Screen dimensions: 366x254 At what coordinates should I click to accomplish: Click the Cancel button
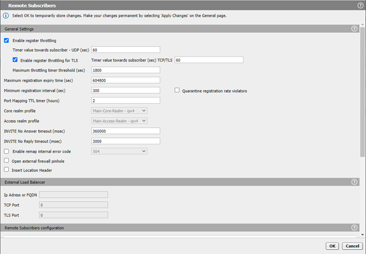point(353,246)
